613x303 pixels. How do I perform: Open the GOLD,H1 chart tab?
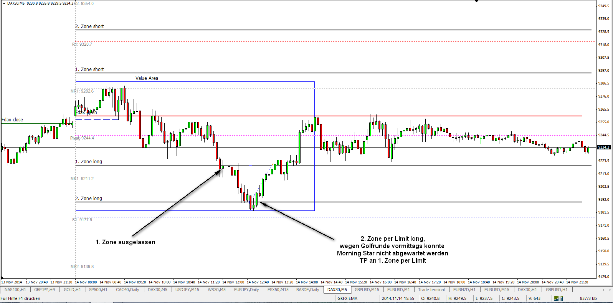tap(72, 290)
